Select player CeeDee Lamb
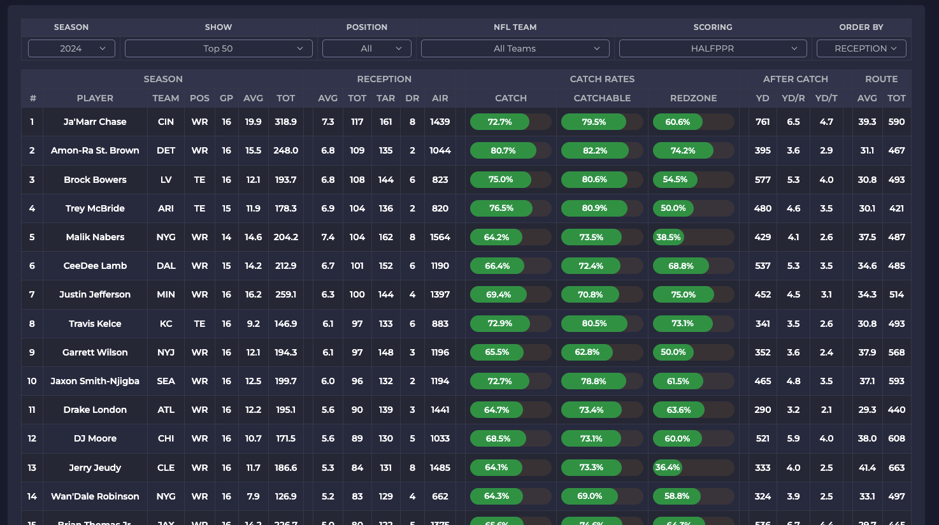 coord(95,266)
